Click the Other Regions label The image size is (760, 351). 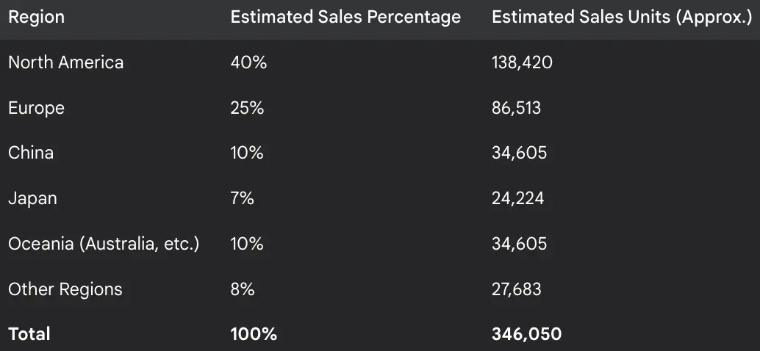[65, 289]
